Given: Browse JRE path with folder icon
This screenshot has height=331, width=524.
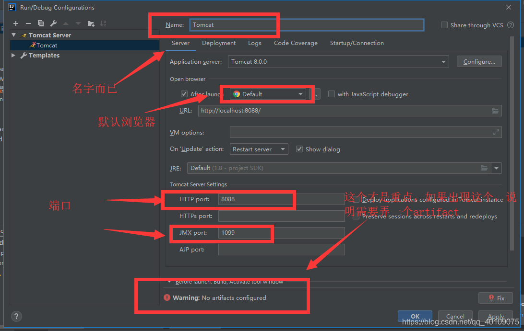Looking at the screenshot, I should coord(484,168).
